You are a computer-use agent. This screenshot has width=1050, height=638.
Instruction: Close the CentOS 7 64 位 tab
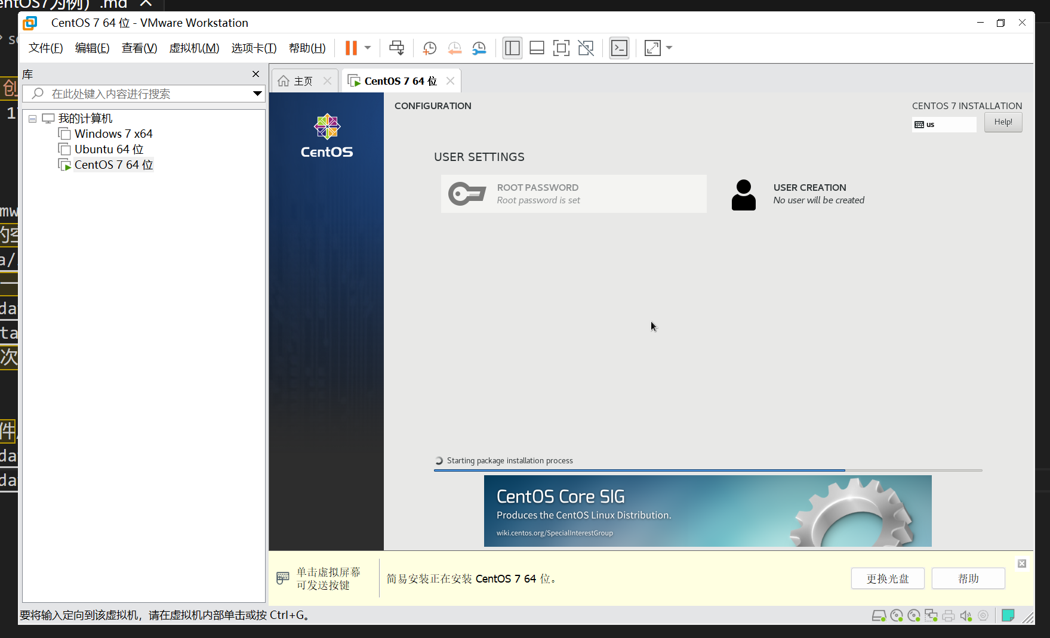coord(451,81)
